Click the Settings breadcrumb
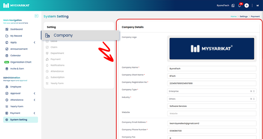The width and height of the screenshot is (263, 139). pos(243,17)
